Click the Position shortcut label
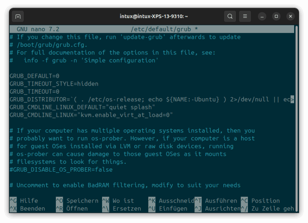308x223 pixels. coord(266,200)
